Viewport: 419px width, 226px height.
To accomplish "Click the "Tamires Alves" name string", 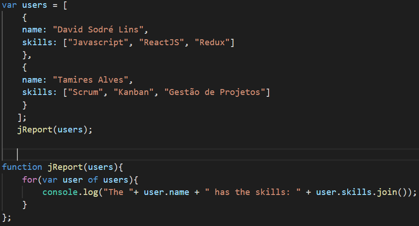I will (x=91, y=80).
